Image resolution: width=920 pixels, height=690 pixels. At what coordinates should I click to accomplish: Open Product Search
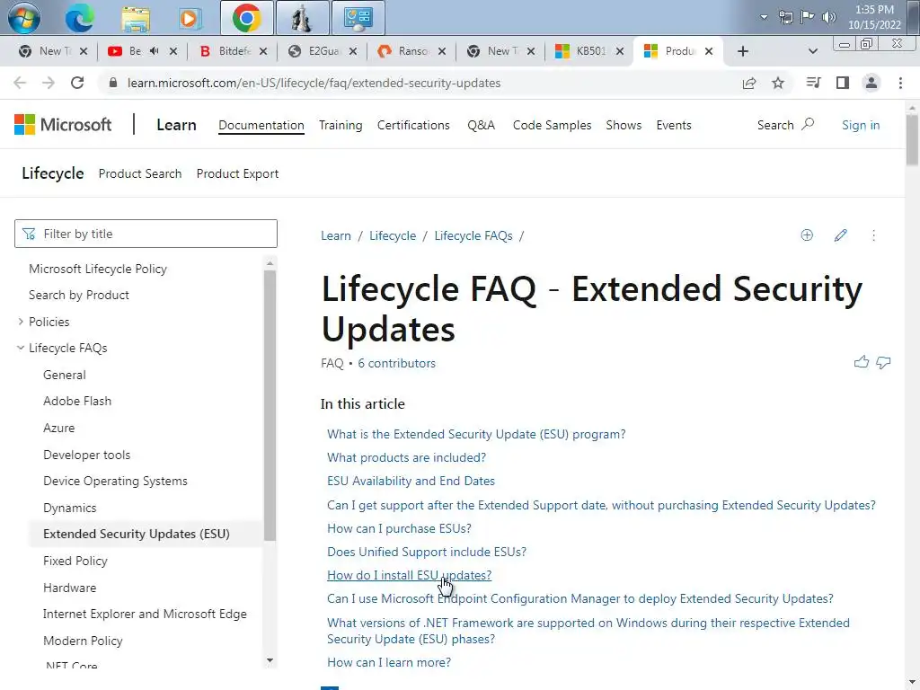pyautogui.click(x=139, y=173)
